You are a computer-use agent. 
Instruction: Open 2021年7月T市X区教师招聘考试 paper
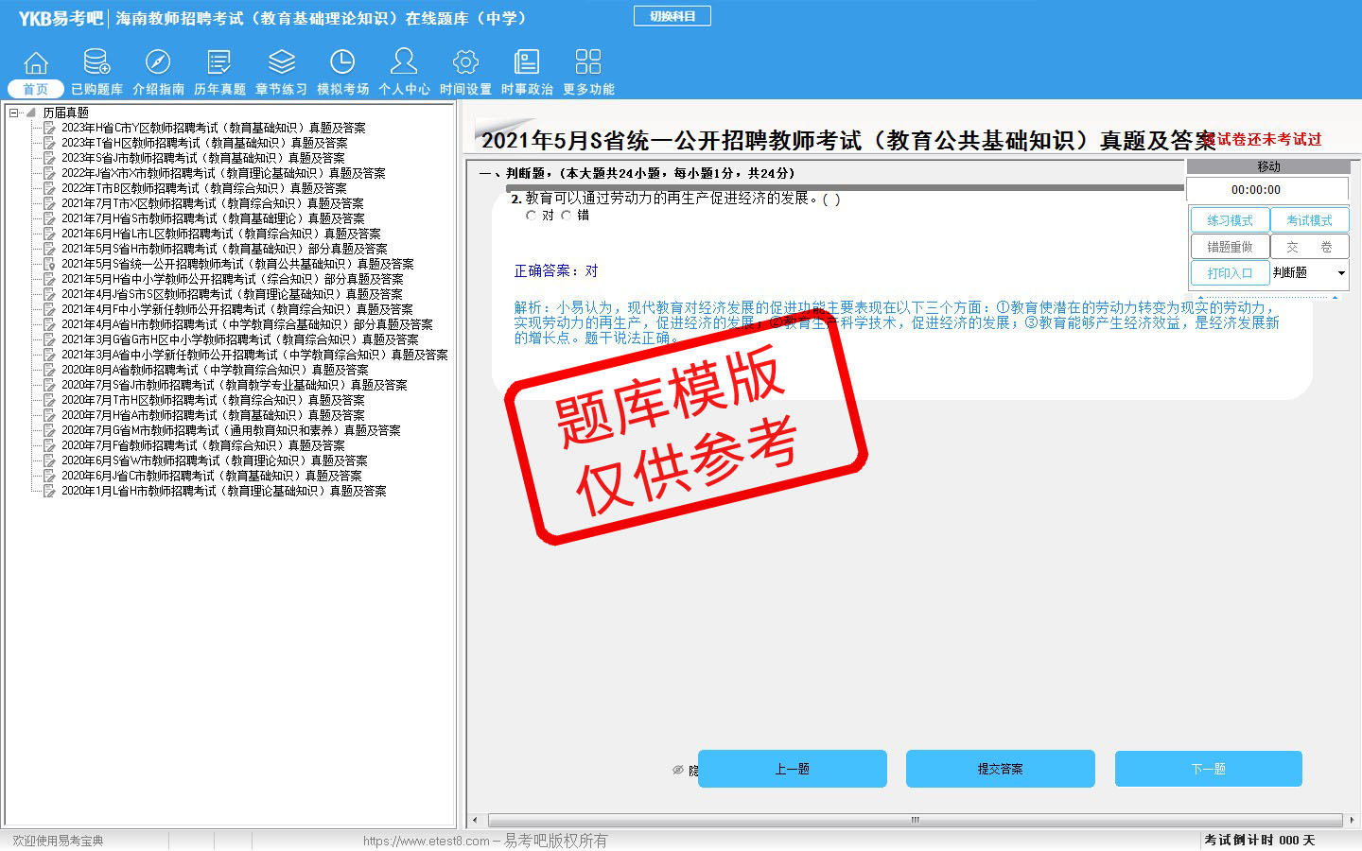[x=212, y=203]
